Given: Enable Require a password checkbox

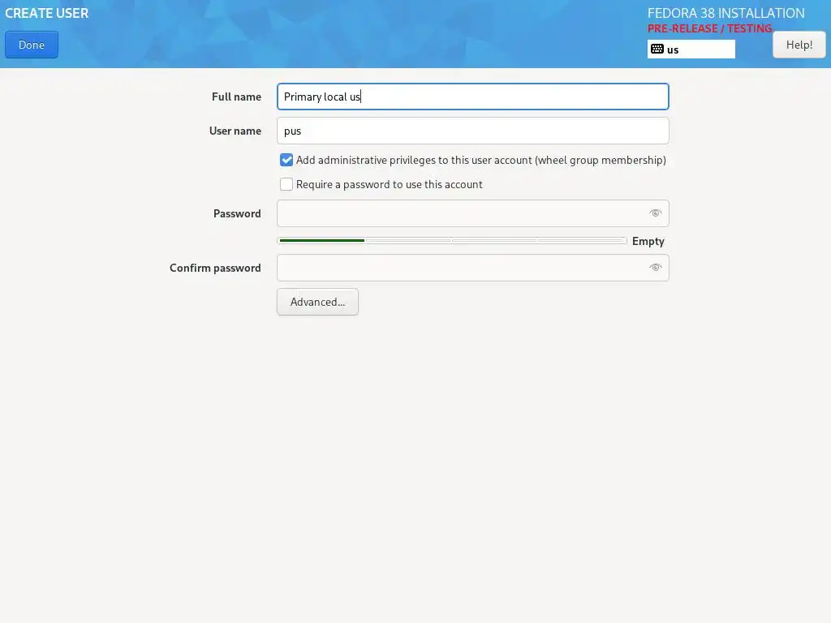Looking at the screenshot, I should 286,184.
